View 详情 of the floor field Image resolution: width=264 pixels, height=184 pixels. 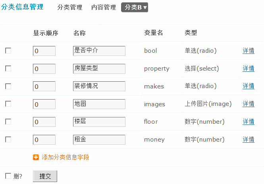249,122
